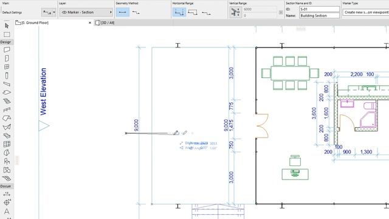Click the 900 dimension text

(x=346, y=151)
